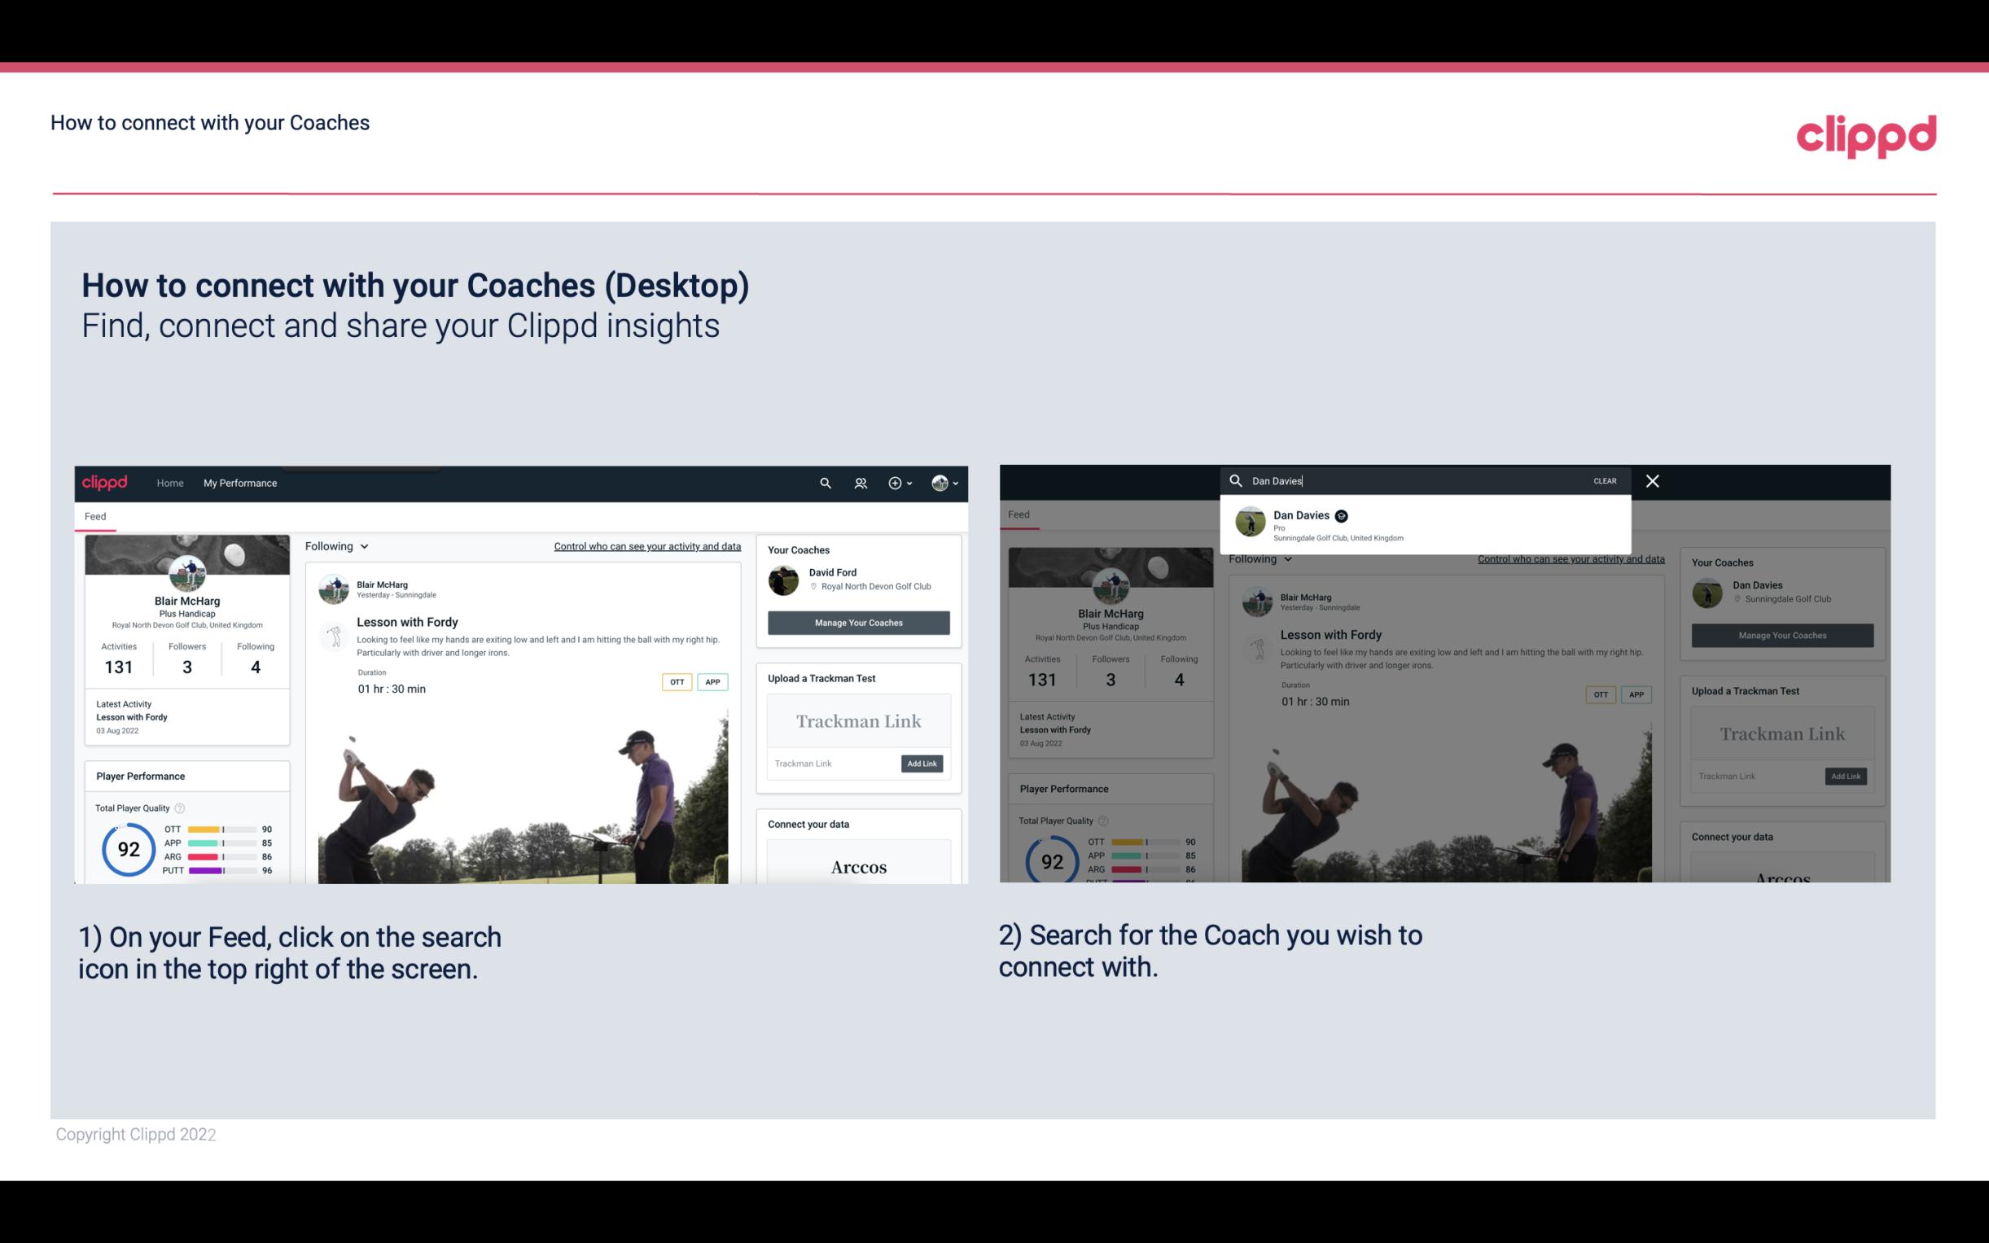Click the close X icon on search overlay
The image size is (1989, 1243).
coord(1651,479)
